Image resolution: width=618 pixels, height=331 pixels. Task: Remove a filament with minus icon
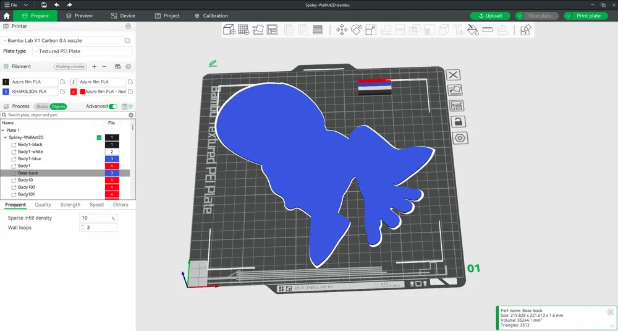(104, 67)
